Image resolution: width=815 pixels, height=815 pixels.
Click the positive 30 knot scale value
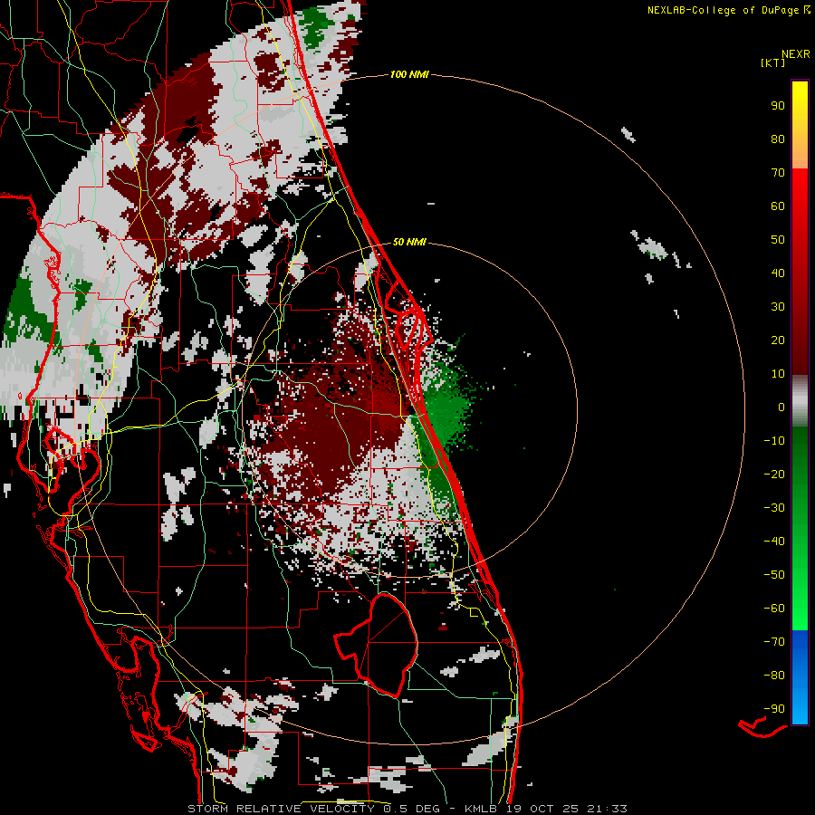click(x=778, y=307)
